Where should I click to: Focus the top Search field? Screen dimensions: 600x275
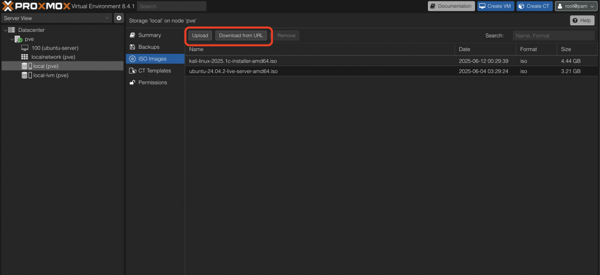[x=172, y=6]
